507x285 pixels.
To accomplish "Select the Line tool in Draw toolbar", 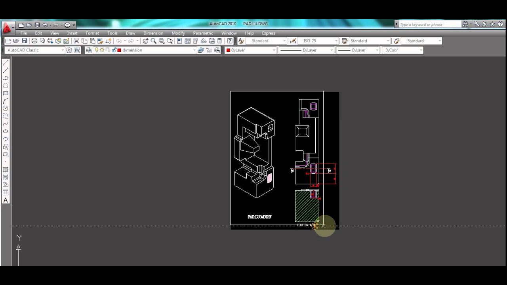I will (x=6, y=63).
